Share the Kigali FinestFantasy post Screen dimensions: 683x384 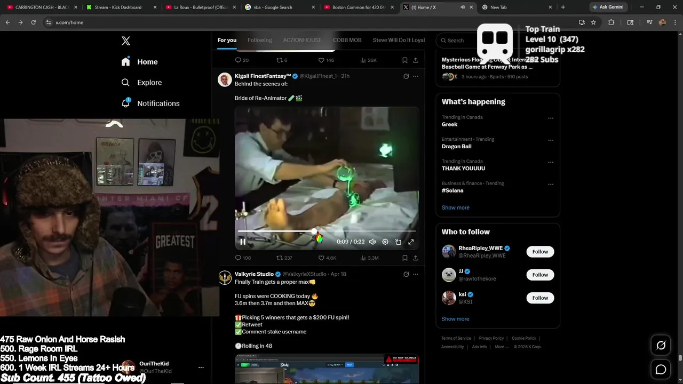coord(416,258)
